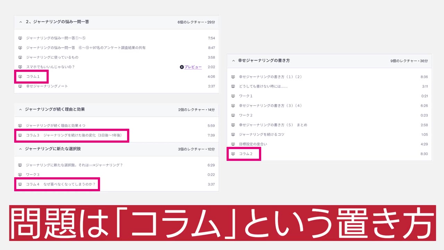Viewport: 444px width, 250px height.
Task: Open lecture 幸せジャーナリングノート
Action: click(47, 86)
